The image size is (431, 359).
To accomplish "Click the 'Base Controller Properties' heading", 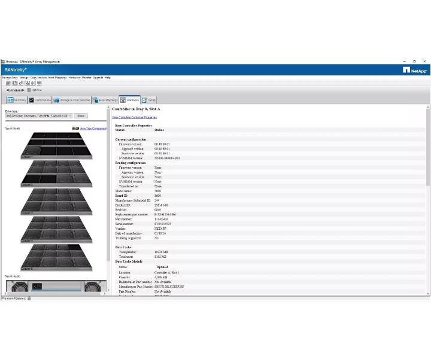I will point(133,126).
